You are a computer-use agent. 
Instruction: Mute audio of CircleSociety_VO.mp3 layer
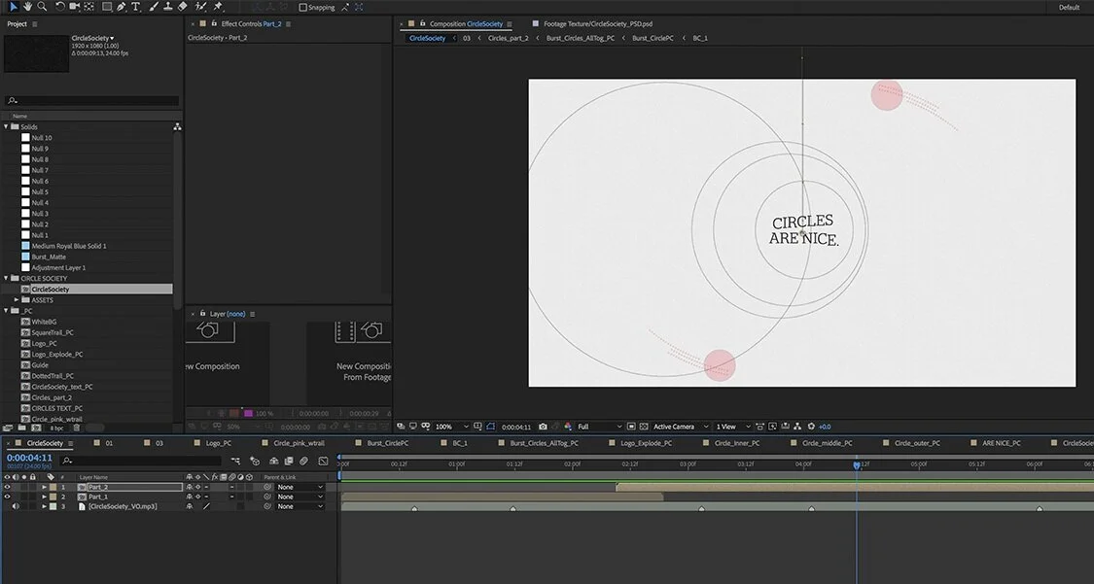[16, 506]
